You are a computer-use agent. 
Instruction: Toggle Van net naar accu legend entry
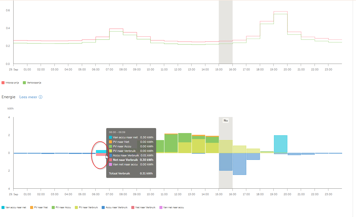tap(172, 207)
